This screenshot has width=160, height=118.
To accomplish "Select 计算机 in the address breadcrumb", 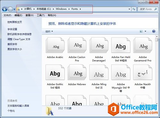I will click(x=28, y=9).
